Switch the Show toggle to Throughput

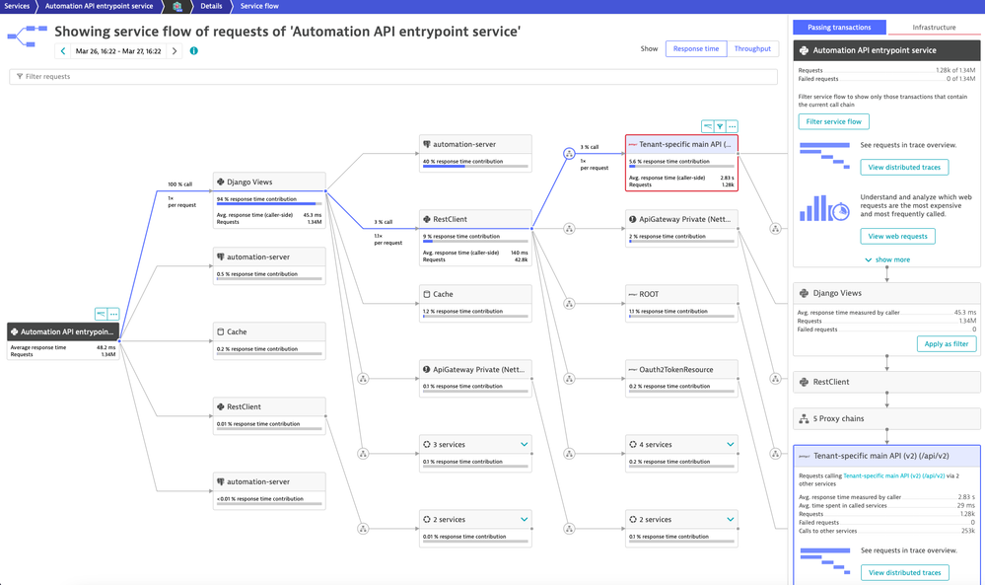(x=752, y=48)
